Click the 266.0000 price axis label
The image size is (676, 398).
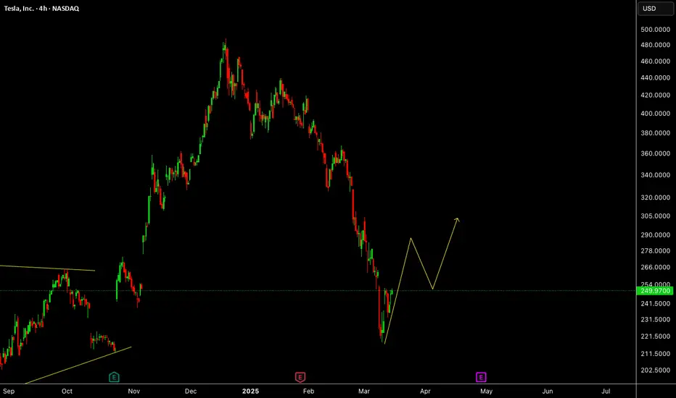(x=655, y=267)
